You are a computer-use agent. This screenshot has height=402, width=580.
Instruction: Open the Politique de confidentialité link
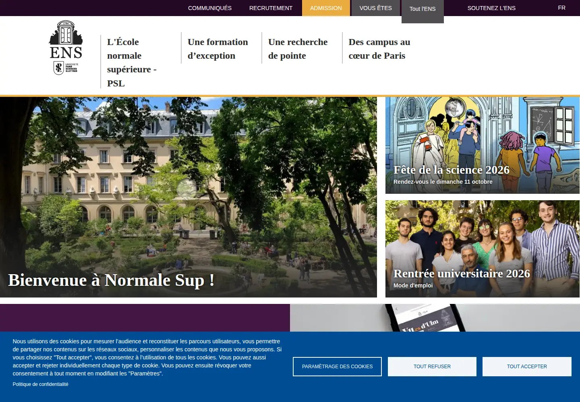(x=40, y=384)
